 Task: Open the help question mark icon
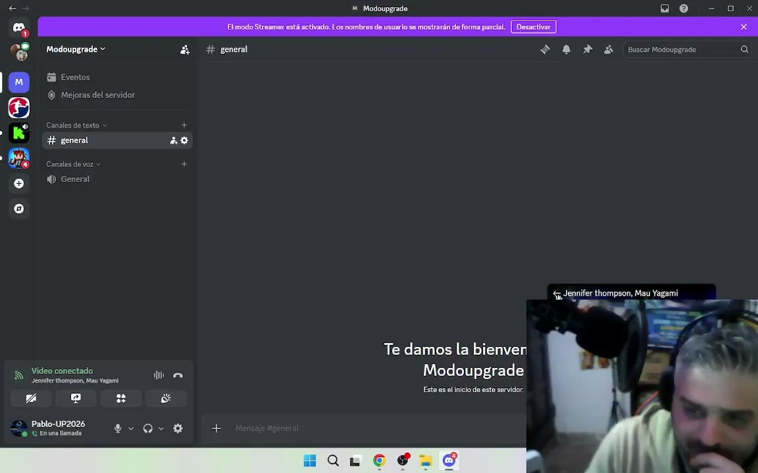point(684,8)
